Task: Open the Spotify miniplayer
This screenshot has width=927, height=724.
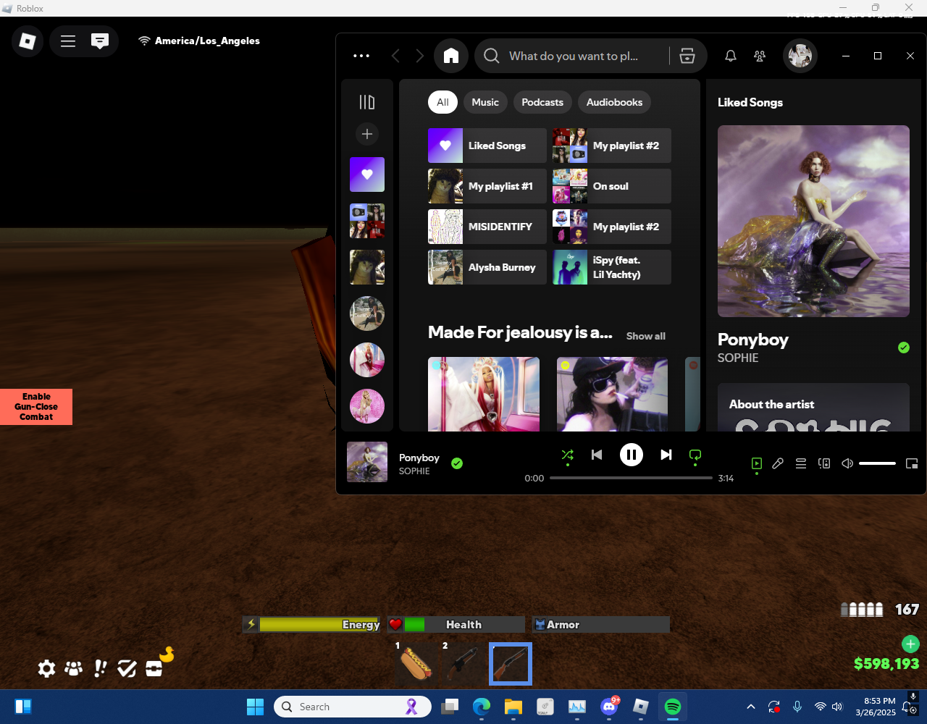Action: tap(912, 463)
